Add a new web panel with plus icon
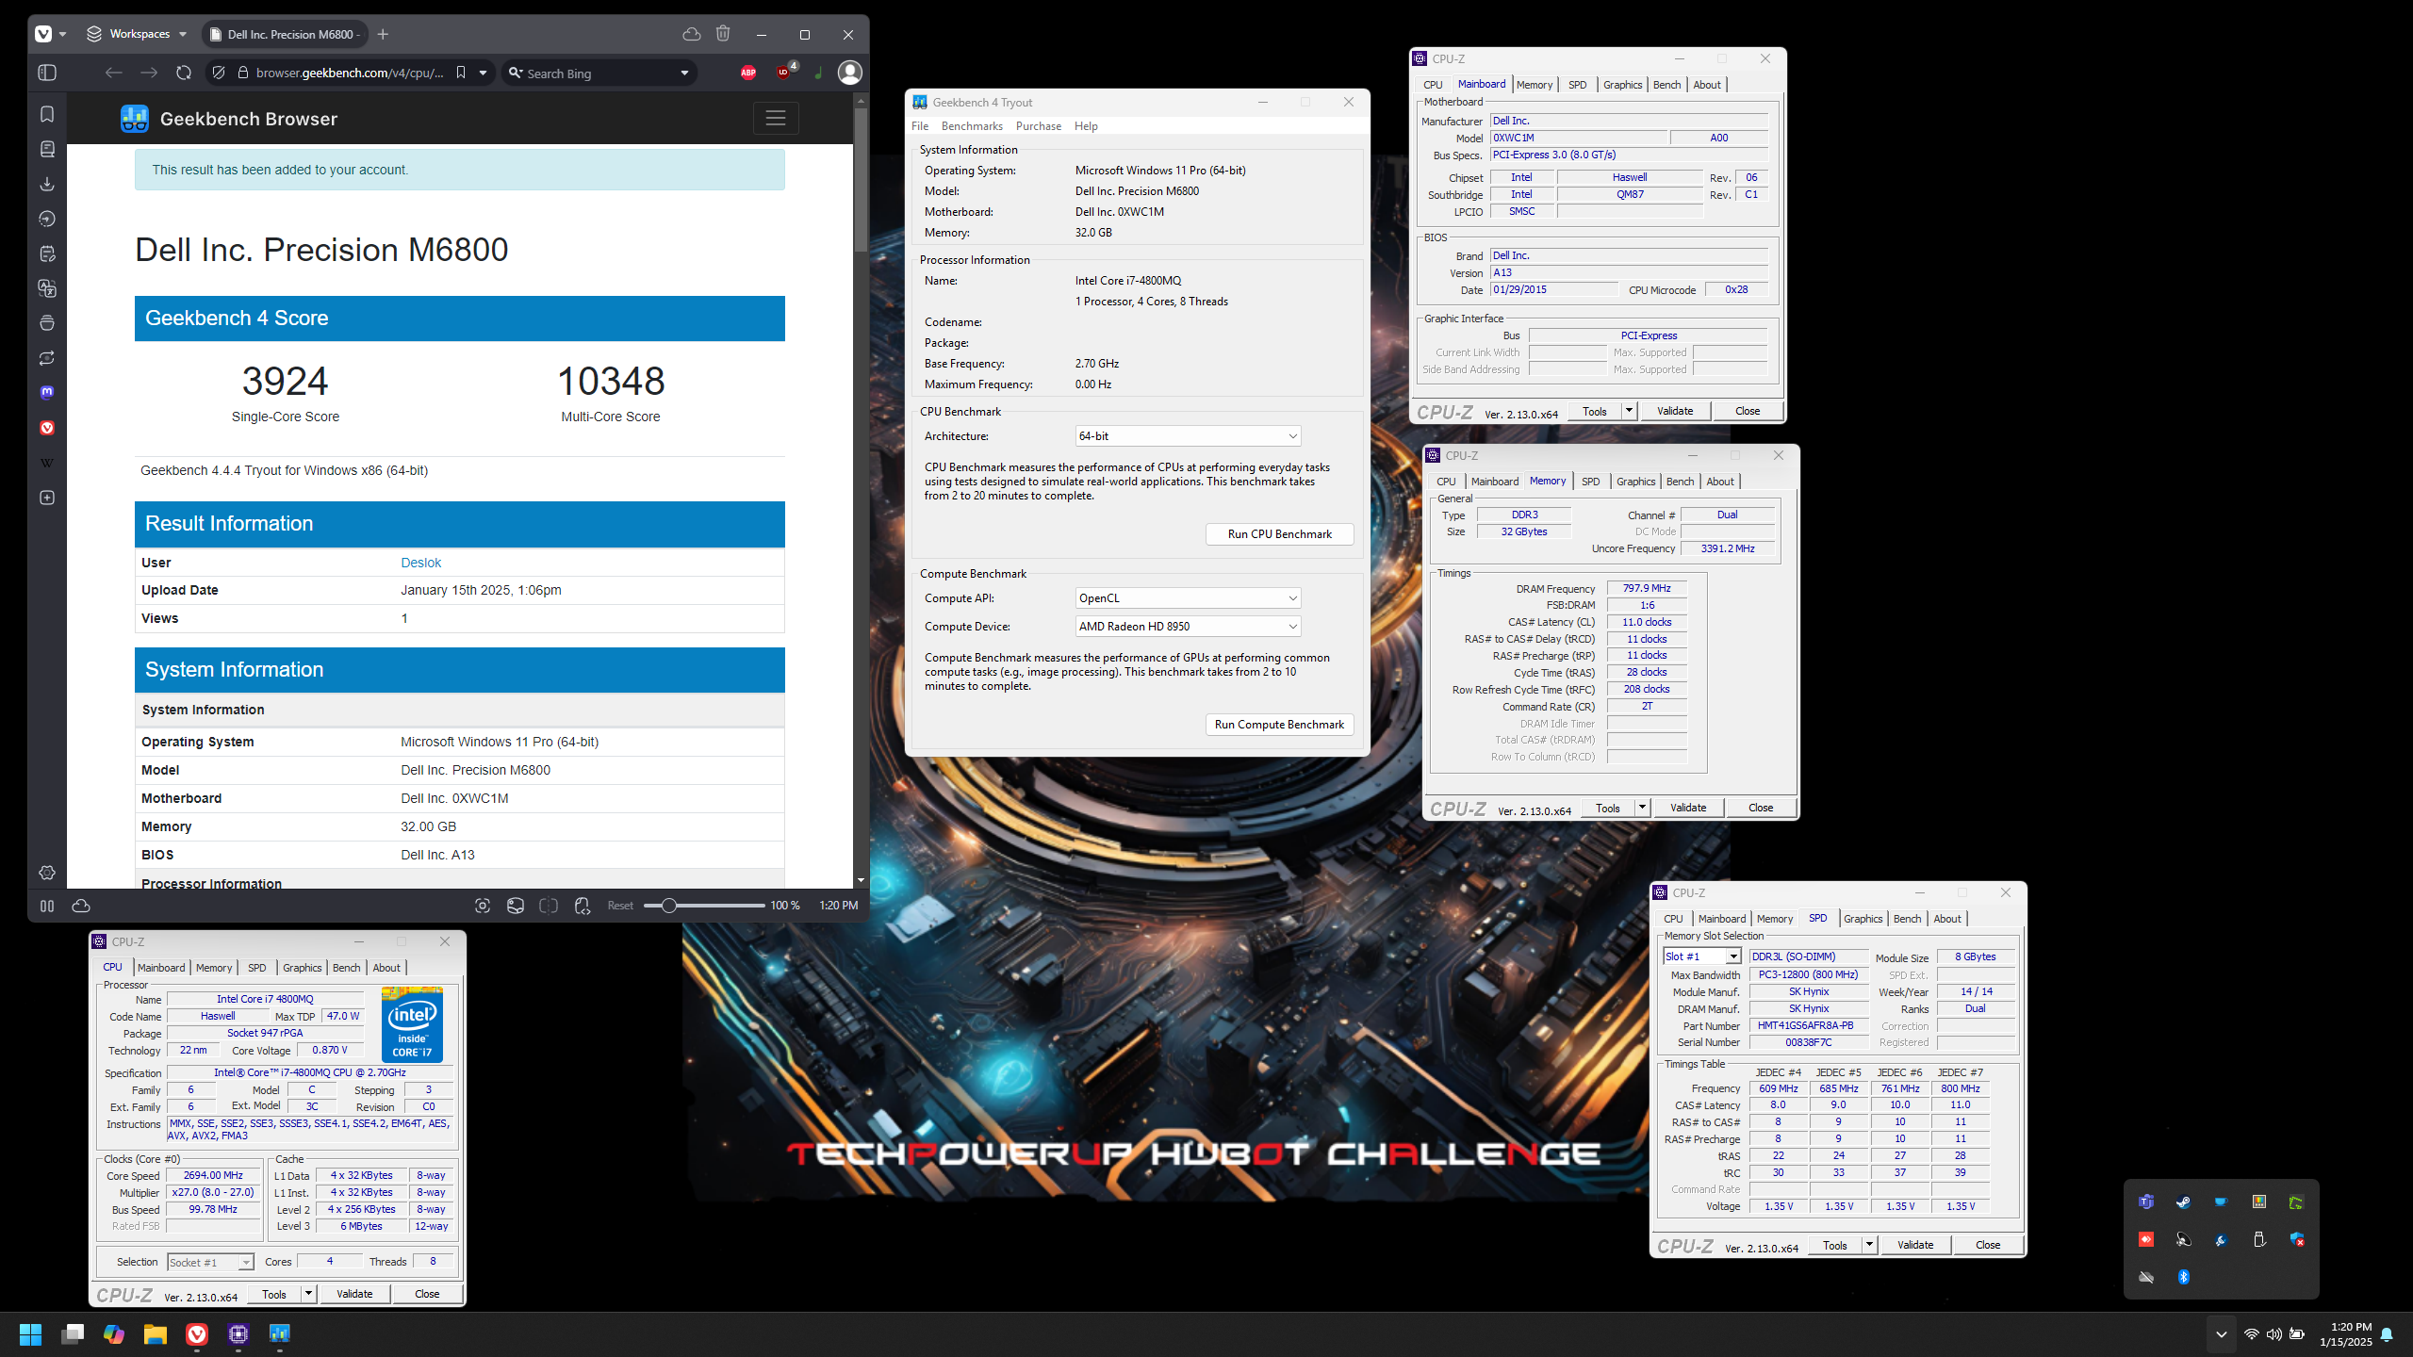The image size is (2413, 1357). coord(47,498)
